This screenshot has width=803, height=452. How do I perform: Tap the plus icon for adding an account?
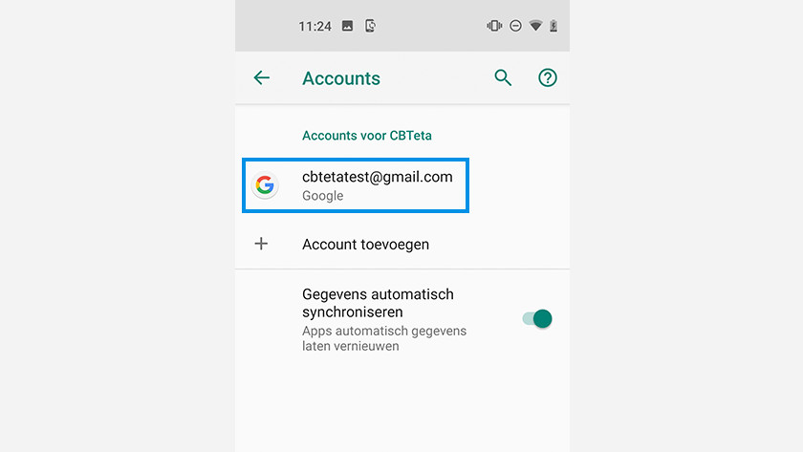[x=261, y=244]
